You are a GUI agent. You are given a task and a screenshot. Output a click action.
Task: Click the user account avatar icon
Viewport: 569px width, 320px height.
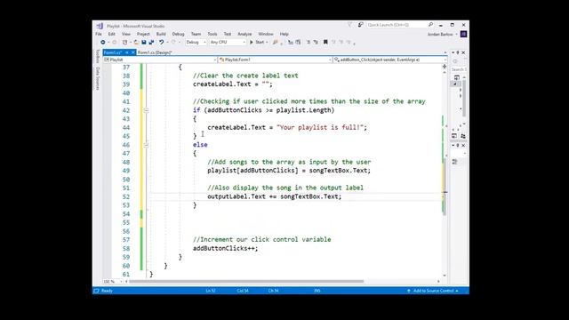[x=463, y=34]
